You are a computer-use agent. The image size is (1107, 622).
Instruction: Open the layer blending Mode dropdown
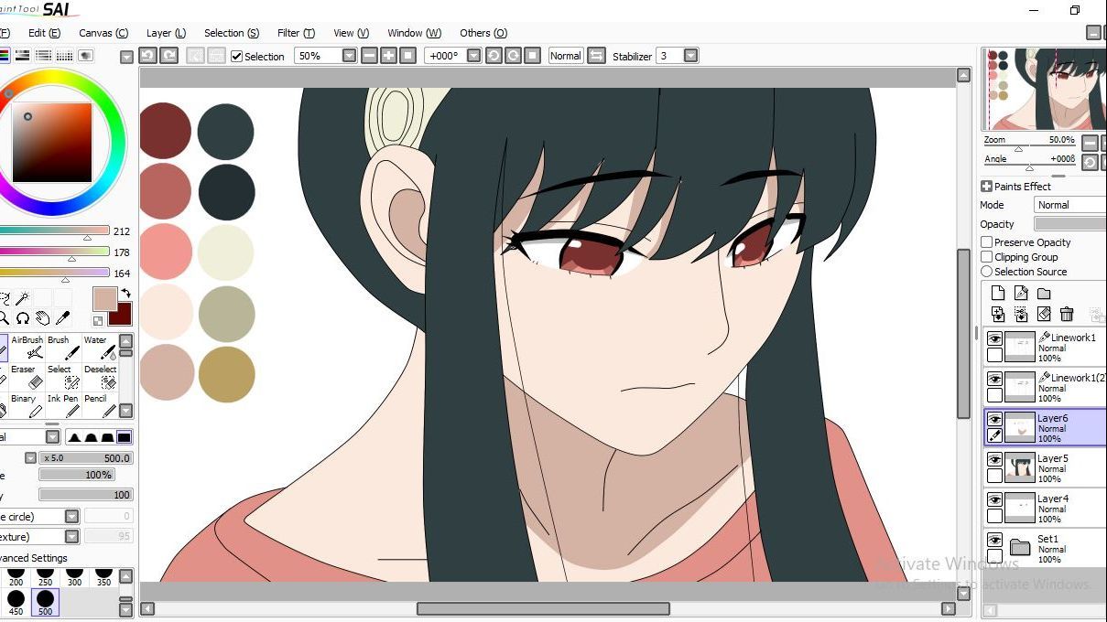coord(1069,205)
